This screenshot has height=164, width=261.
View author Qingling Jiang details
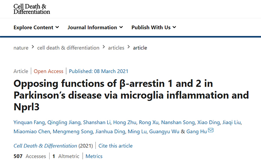click(x=64, y=122)
